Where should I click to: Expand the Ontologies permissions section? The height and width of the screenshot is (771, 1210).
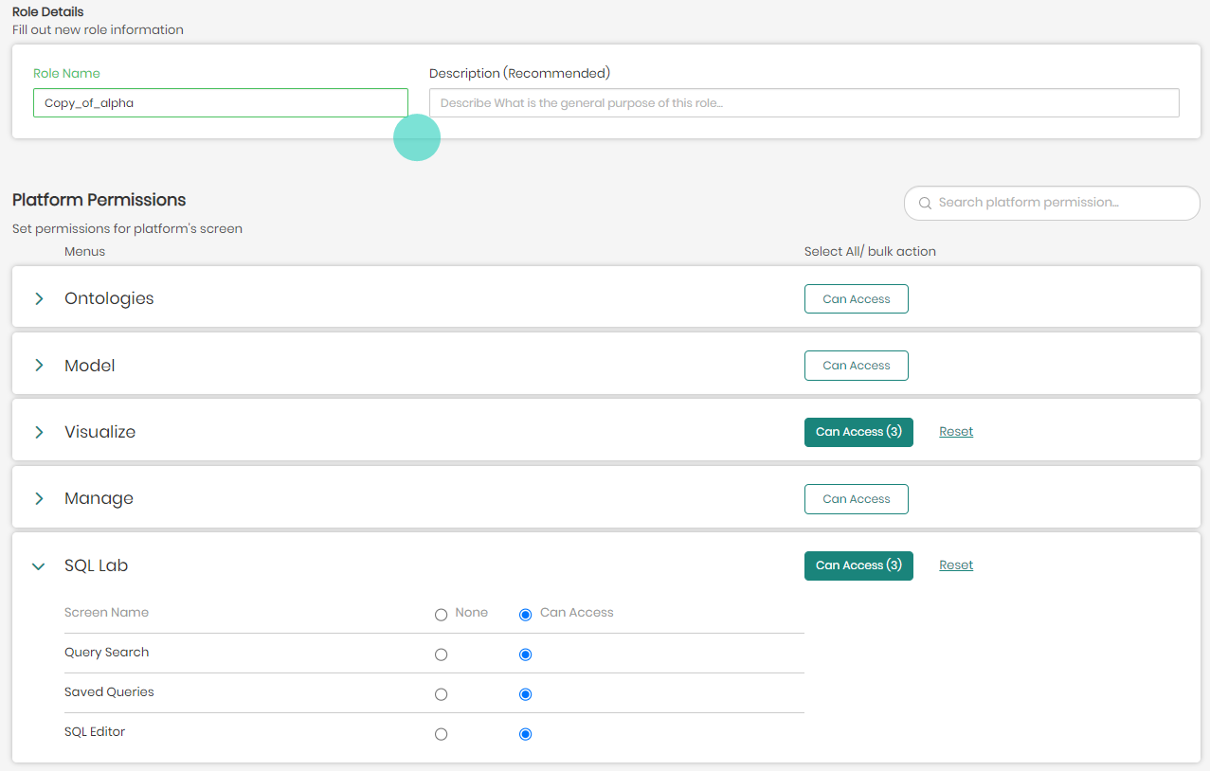tap(38, 297)
